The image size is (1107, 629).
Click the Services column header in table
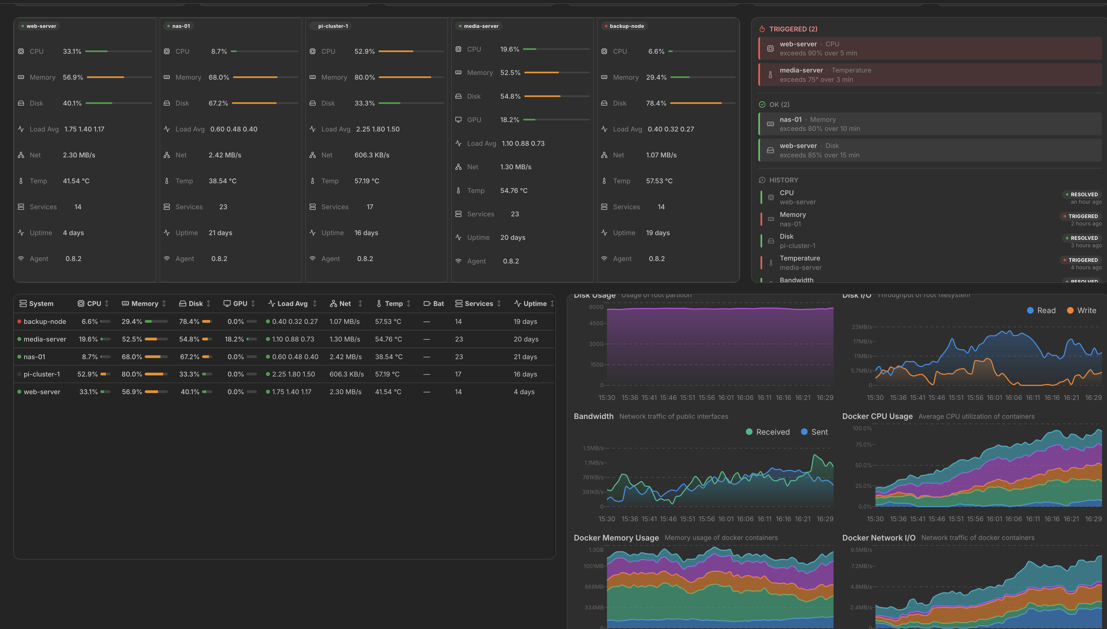pyautogui.click(x=474, y=304)
